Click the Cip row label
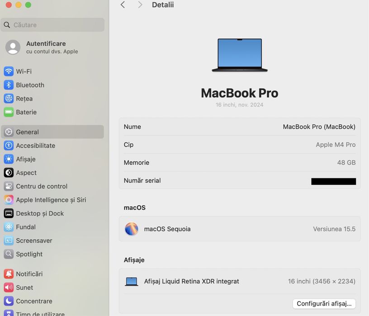 pyautogui.click(x=128, y=144)
